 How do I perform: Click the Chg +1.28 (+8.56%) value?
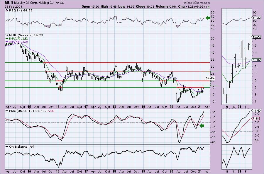click(192, 6)
